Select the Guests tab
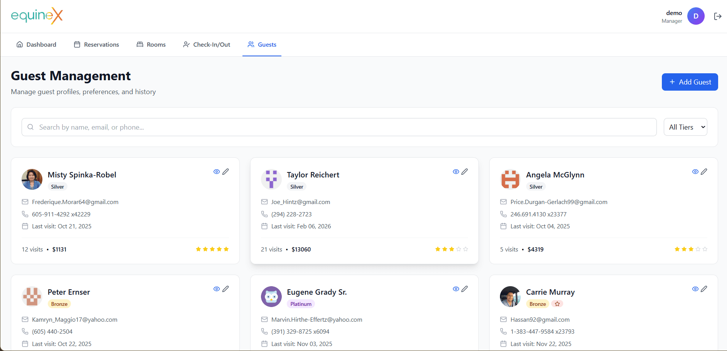 (x=262, y=45)
